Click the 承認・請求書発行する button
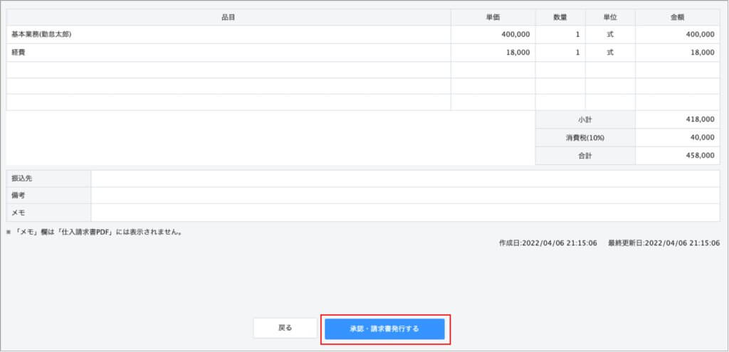 pos(384,329)
